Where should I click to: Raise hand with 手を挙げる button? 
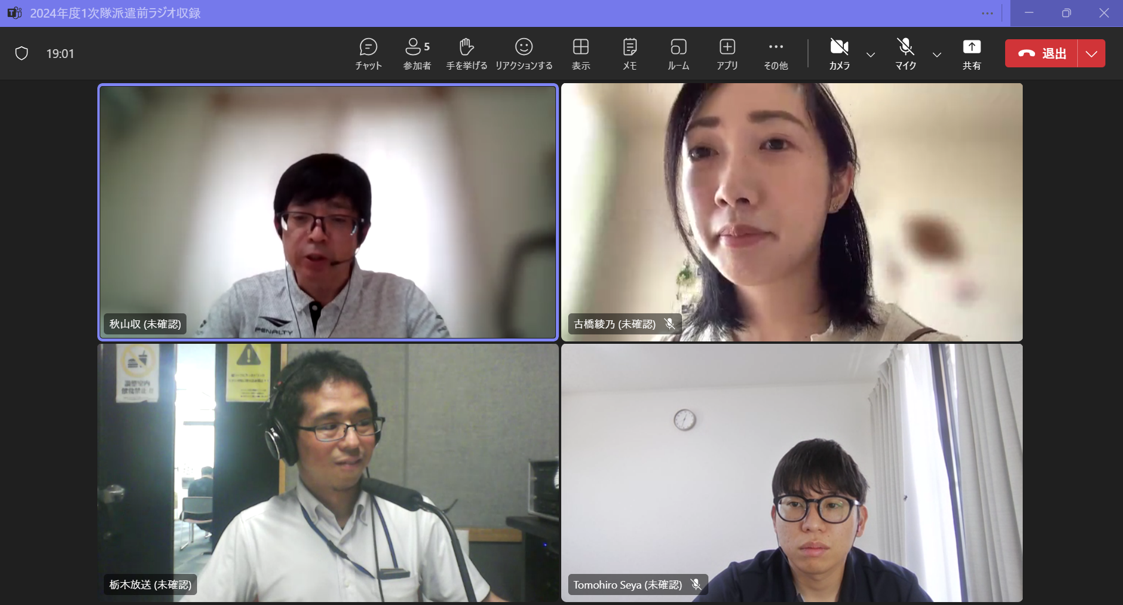pos(466,54)
